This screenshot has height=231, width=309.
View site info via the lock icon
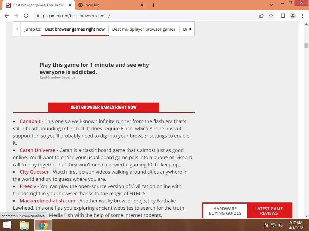point(38,16)
